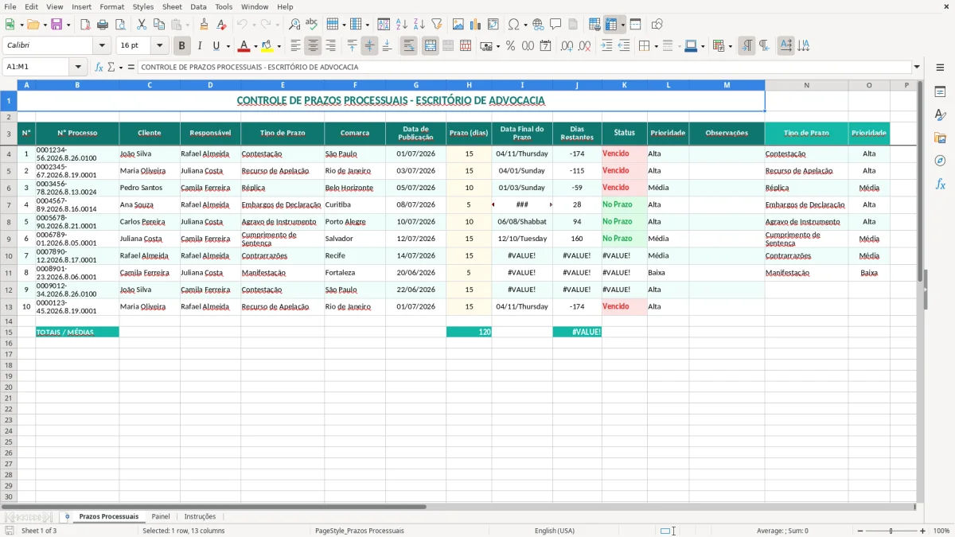955x537 pixels.
Task: Select the Prazos Processuais sheet tab
Action: [x=108, y=517]
